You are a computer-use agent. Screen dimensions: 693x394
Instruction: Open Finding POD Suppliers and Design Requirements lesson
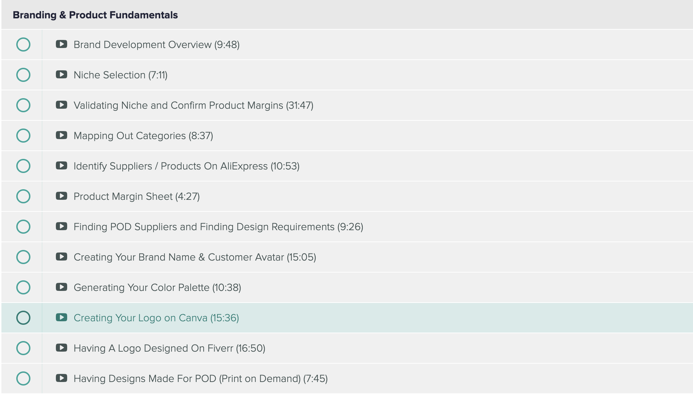[x=218, y=227]
